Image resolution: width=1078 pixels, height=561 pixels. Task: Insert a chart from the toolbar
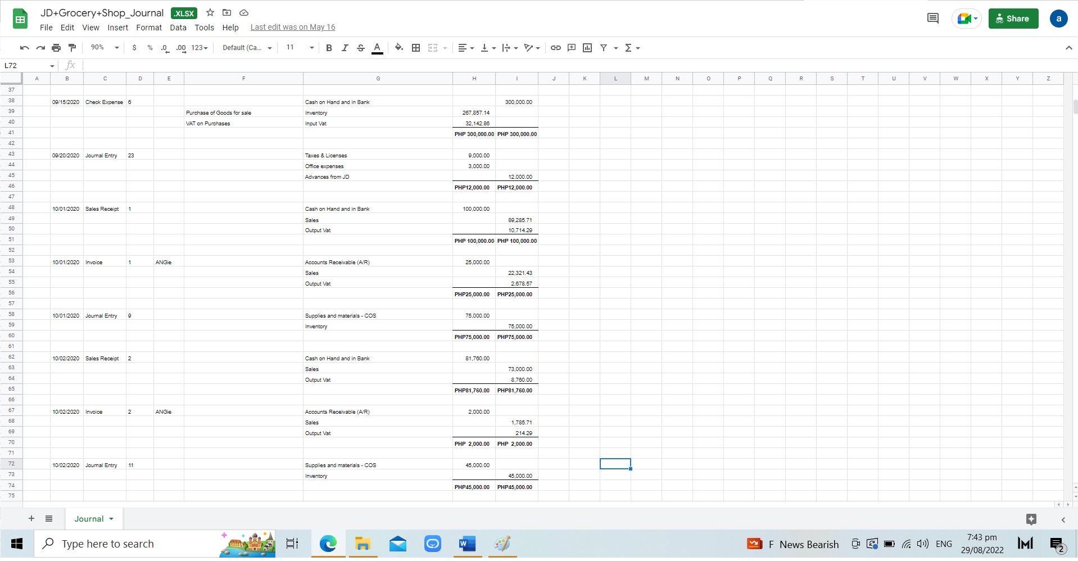click(x=587, y=48)
